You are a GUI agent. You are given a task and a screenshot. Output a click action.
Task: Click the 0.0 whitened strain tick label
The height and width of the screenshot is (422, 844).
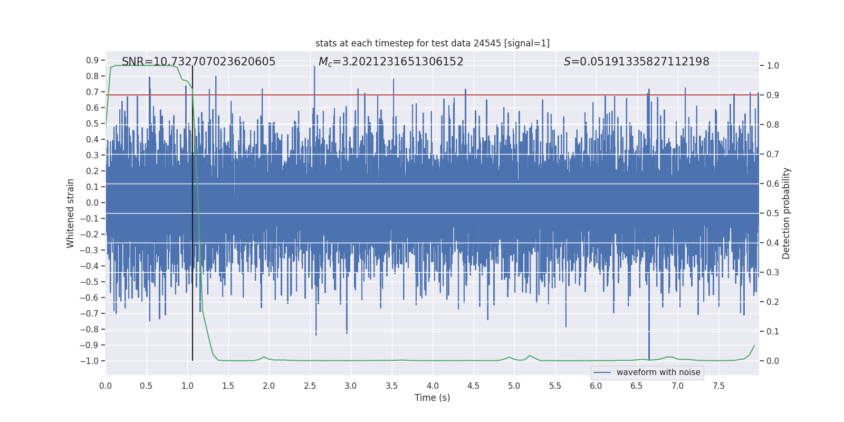pyautogui.click(x=93, y=203)
